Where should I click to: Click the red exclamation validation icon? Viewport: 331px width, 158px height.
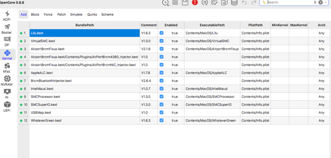pyautogui.click(x=195, y=2)
